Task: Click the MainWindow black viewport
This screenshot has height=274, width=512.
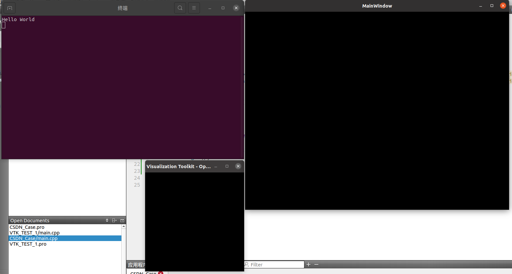Action: click(377, 110)
